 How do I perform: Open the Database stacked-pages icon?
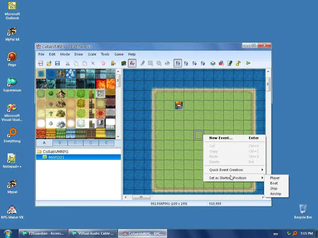tap(213, 63)
